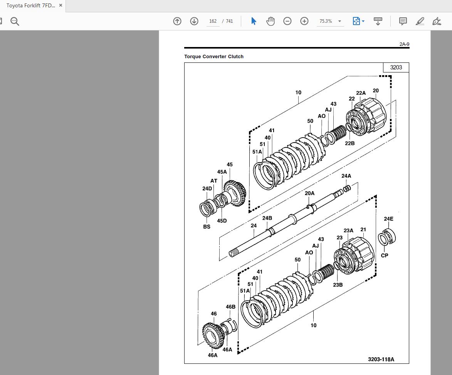Close the Toyota Forklift document tab
Screen dimensions: 452x375
(60, 5)
